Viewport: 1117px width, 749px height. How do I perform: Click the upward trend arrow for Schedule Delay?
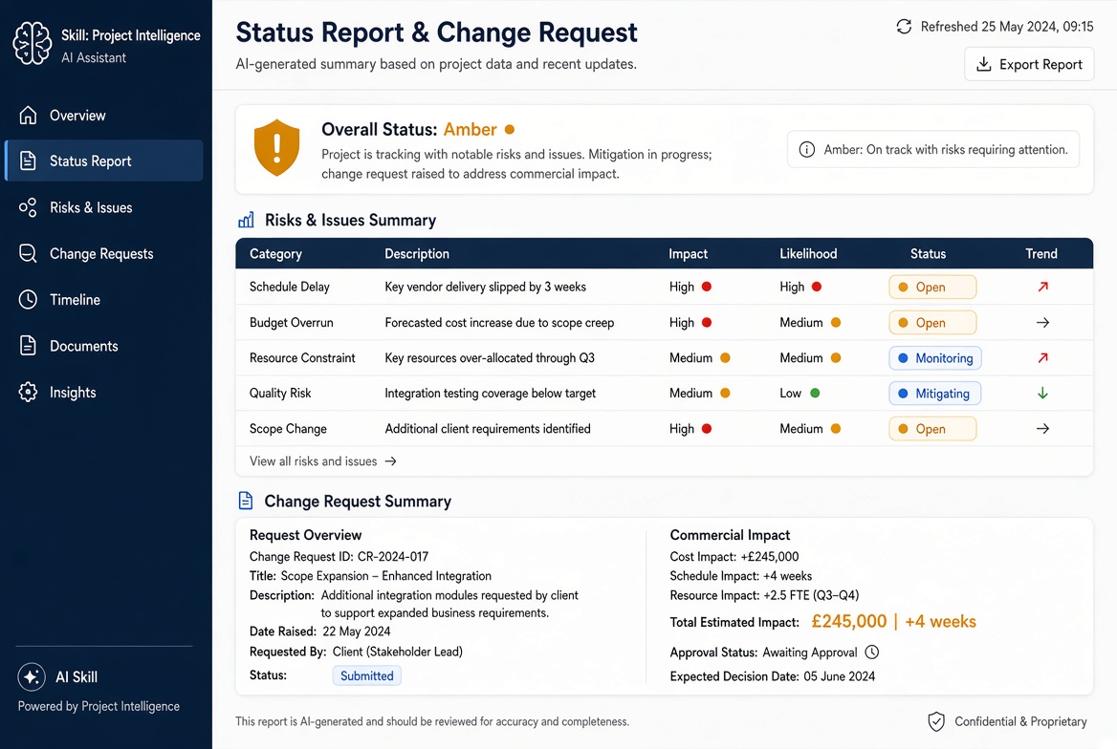(x=1042, y=287)
